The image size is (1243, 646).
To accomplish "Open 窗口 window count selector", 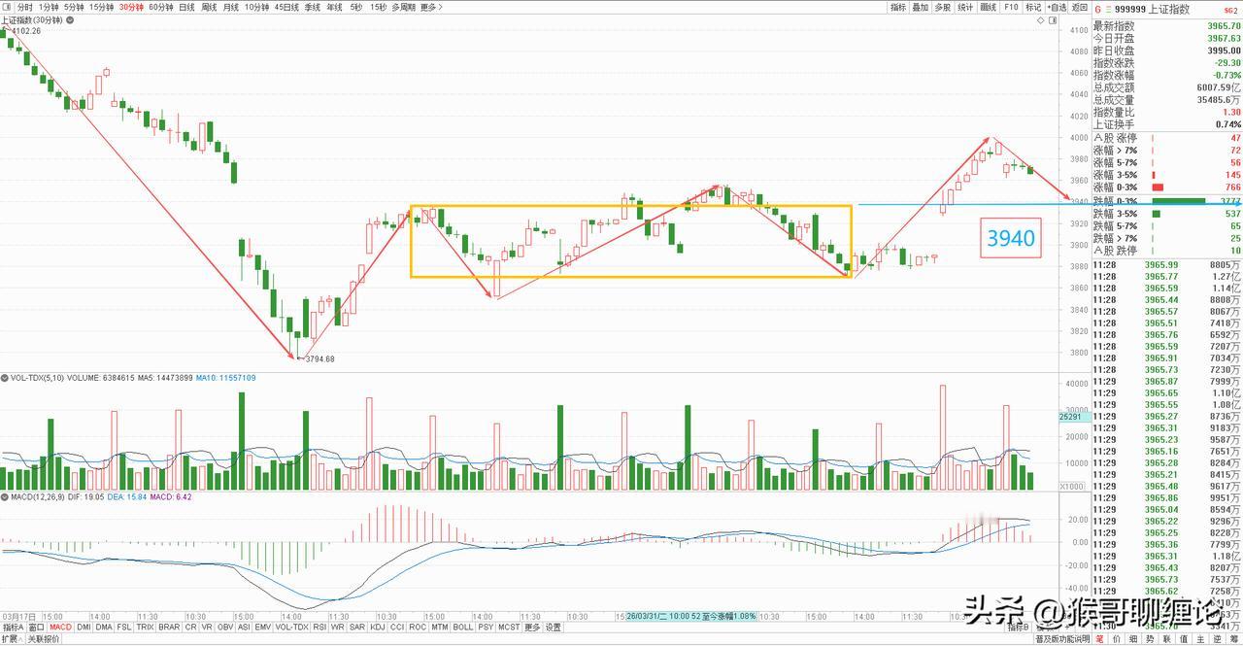I will [x=36, y=627].
